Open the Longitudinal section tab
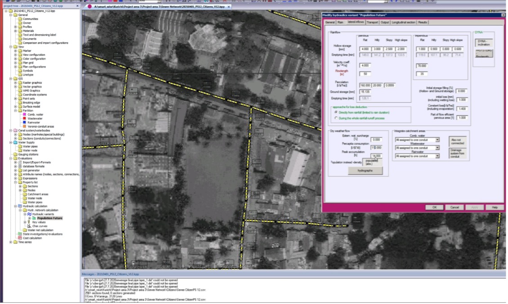Image resolution: width=508 pixels, height=304 pixels. 403,22
